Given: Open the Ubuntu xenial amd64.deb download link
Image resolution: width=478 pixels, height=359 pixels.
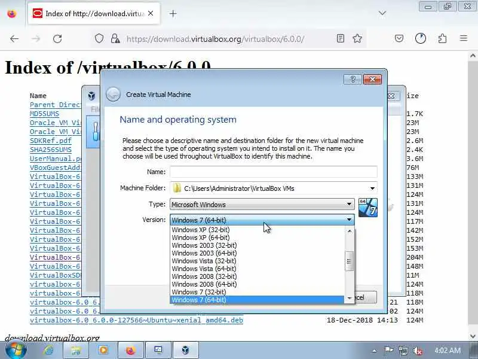Looking at the screenshot, I should (136, 320).
